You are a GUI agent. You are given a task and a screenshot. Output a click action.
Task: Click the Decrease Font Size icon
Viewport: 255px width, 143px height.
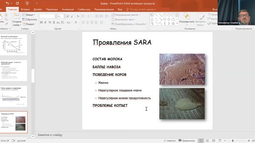(x=72, y=16)
